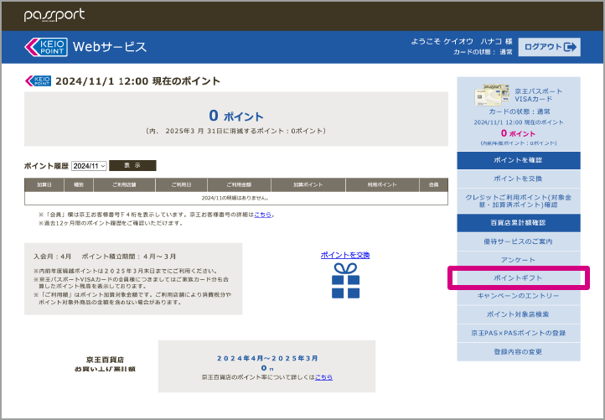Follow the こちら link about customer number details
The height and width of the screenshot is (420, 605).
click(x=263, y=215)
